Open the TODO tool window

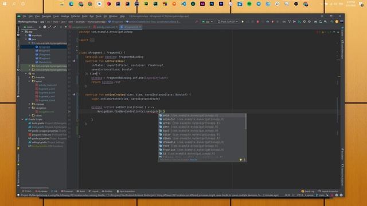(27, 191)
